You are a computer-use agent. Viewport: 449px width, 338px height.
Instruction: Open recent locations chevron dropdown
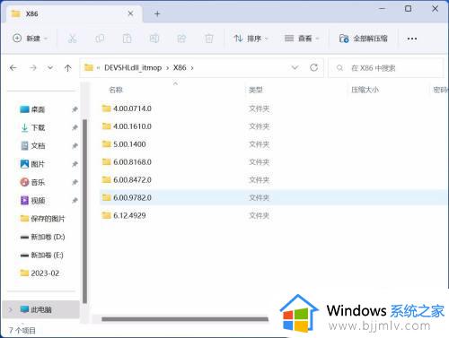[x=50, y=68]
